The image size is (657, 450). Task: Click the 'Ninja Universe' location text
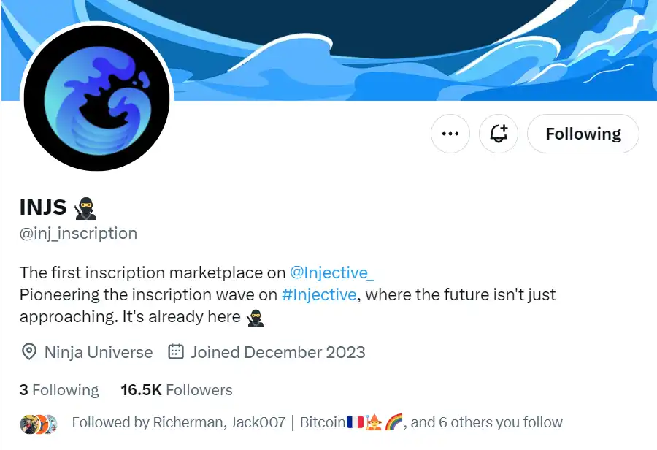99,352
